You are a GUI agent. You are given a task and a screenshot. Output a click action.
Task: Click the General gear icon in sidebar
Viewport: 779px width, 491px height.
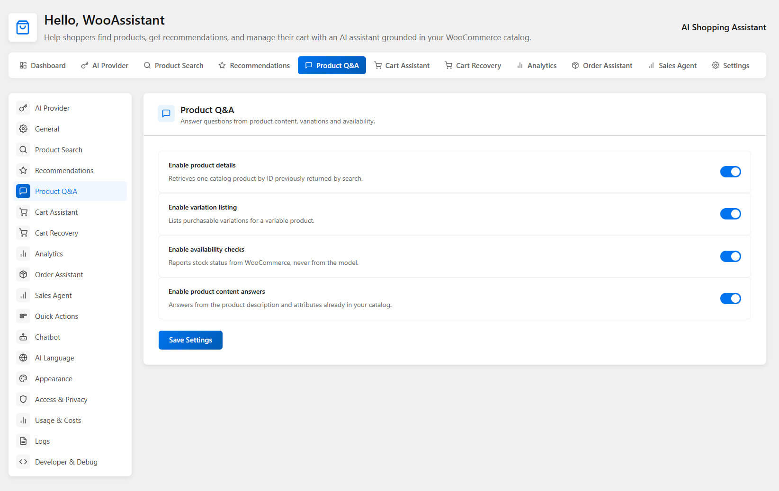click(23, 129)
